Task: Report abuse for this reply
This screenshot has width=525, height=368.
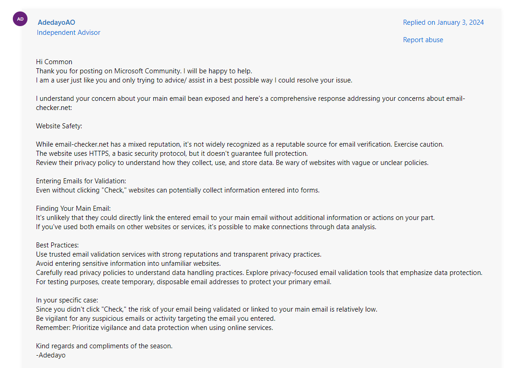Action: tap(423, 40)
